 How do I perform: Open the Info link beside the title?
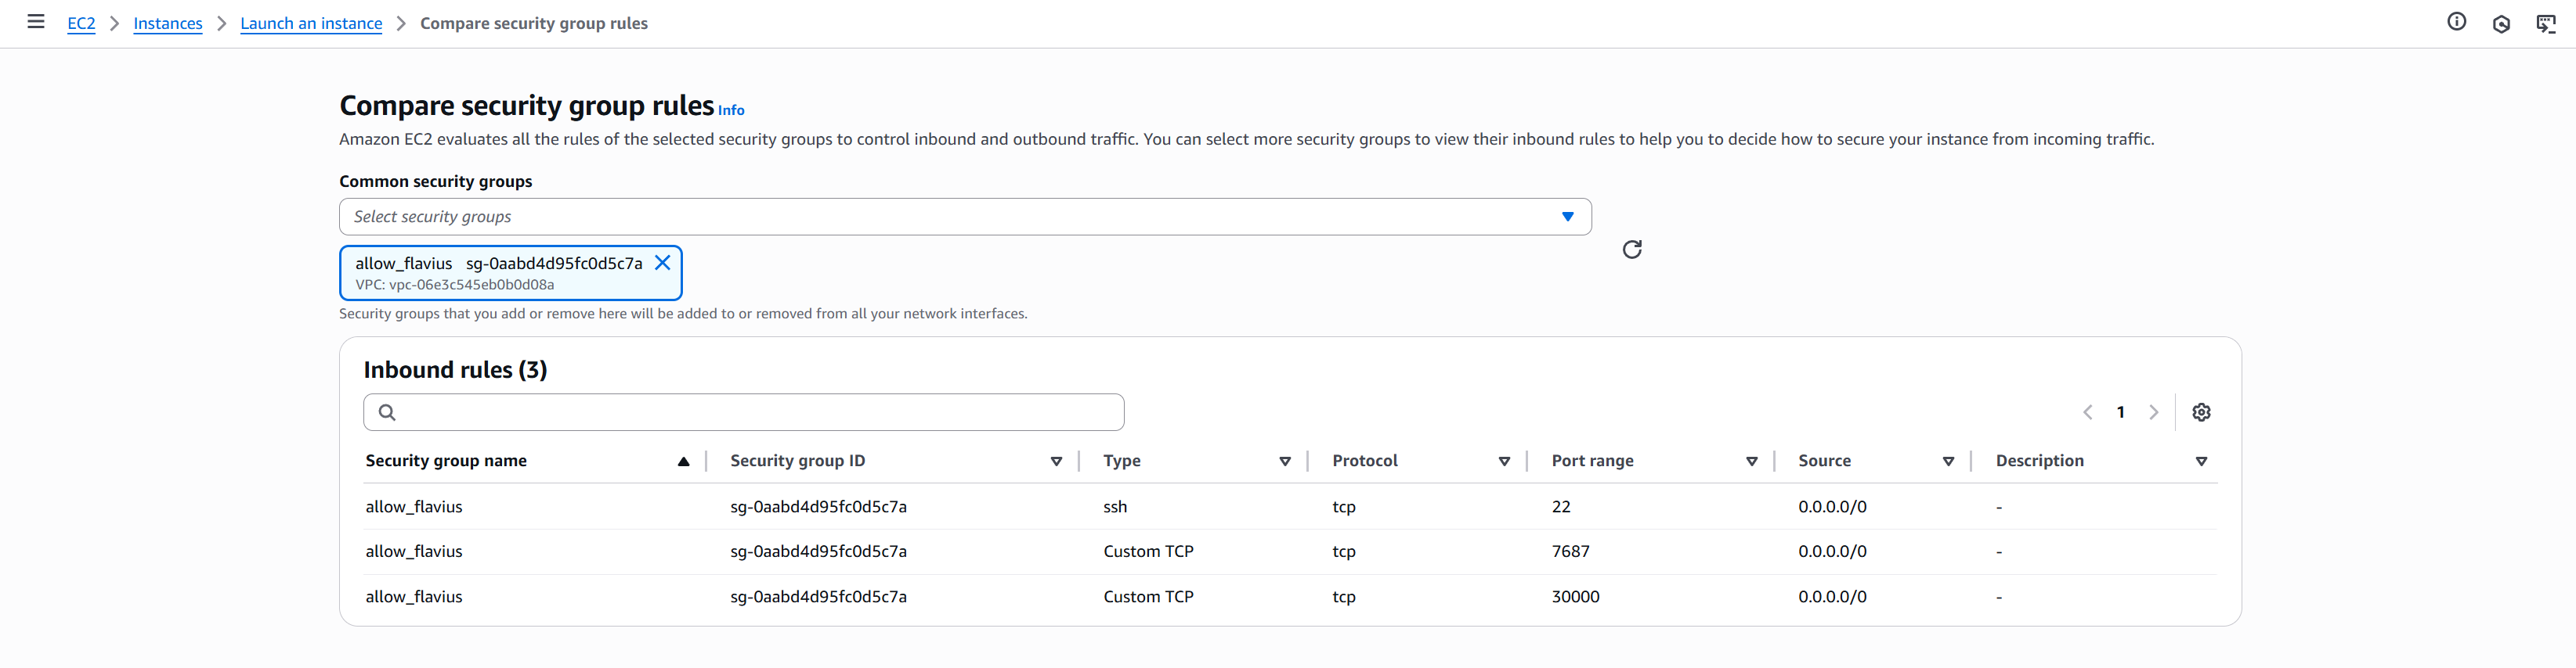(731, 111)
